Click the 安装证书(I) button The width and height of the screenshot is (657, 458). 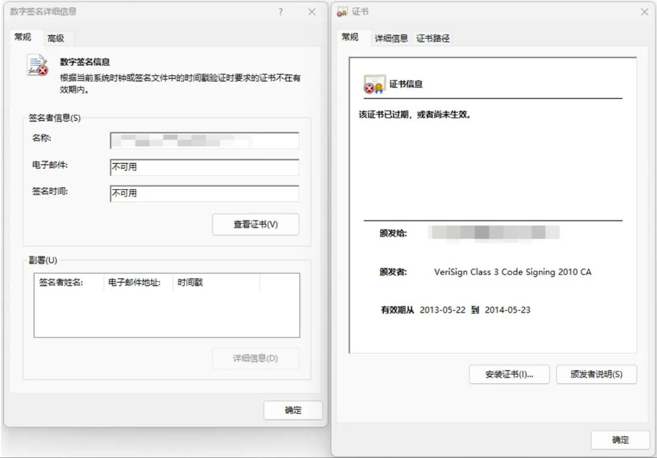click(509, 375)
